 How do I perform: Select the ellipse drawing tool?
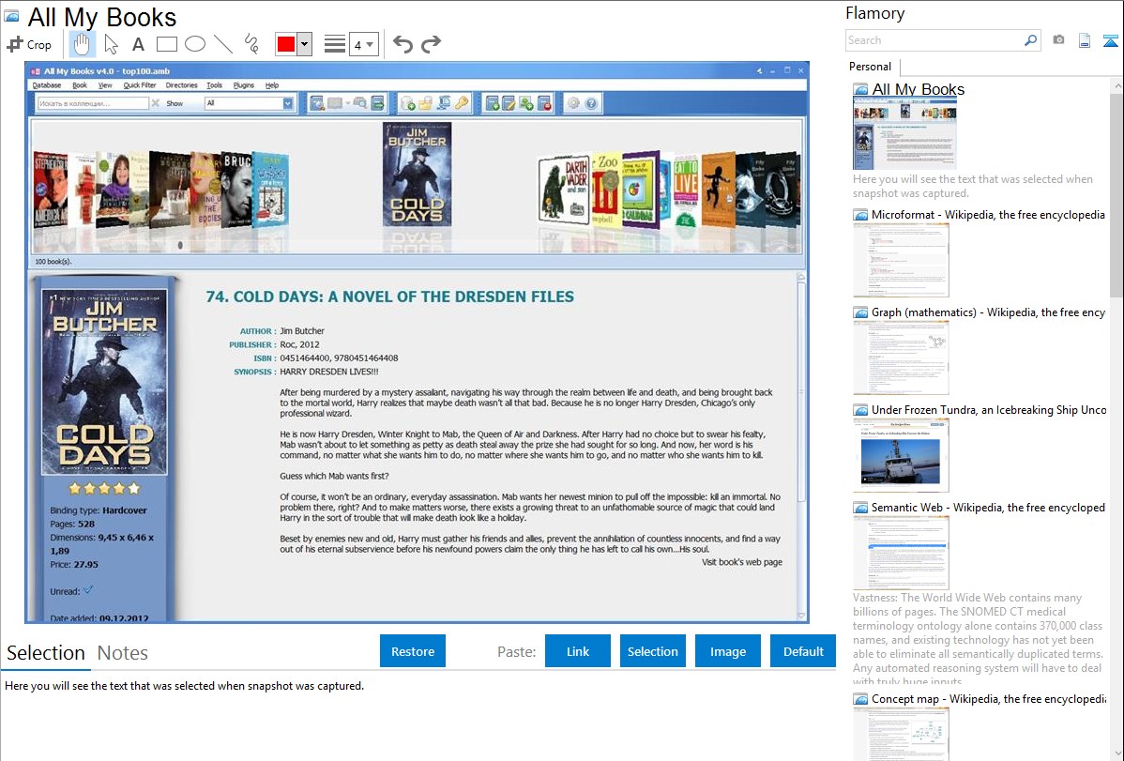point(195,44)
